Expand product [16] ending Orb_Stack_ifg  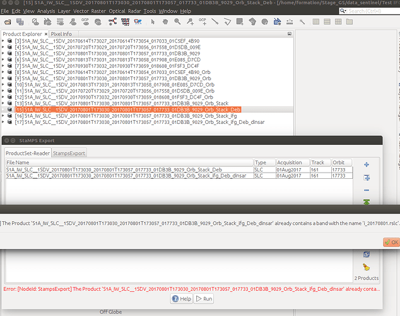click(x=3, y=116)
